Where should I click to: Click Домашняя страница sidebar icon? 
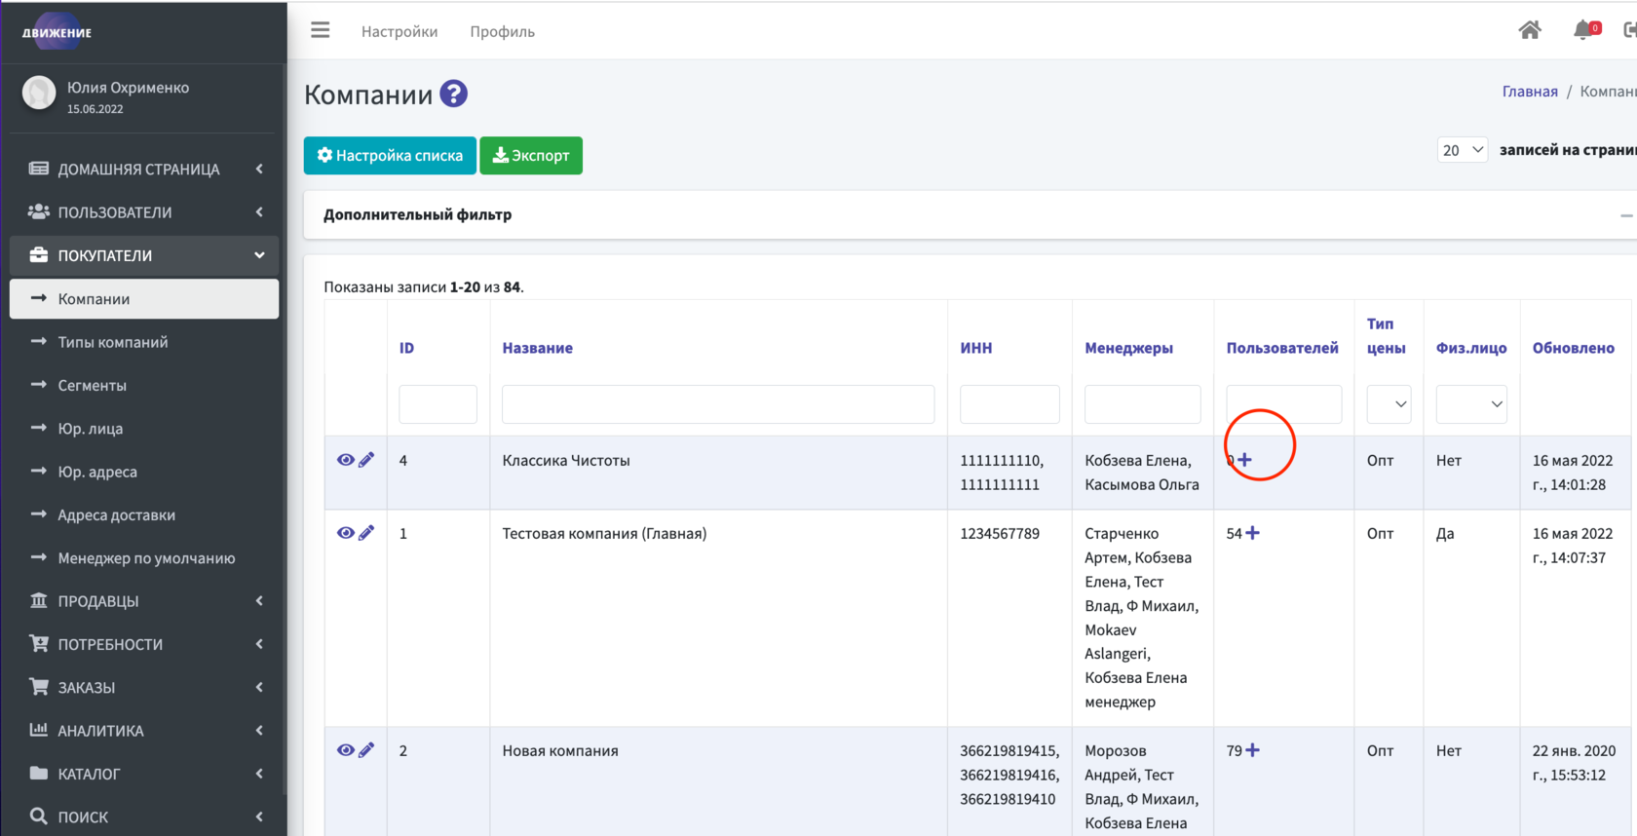coord(39,169)
